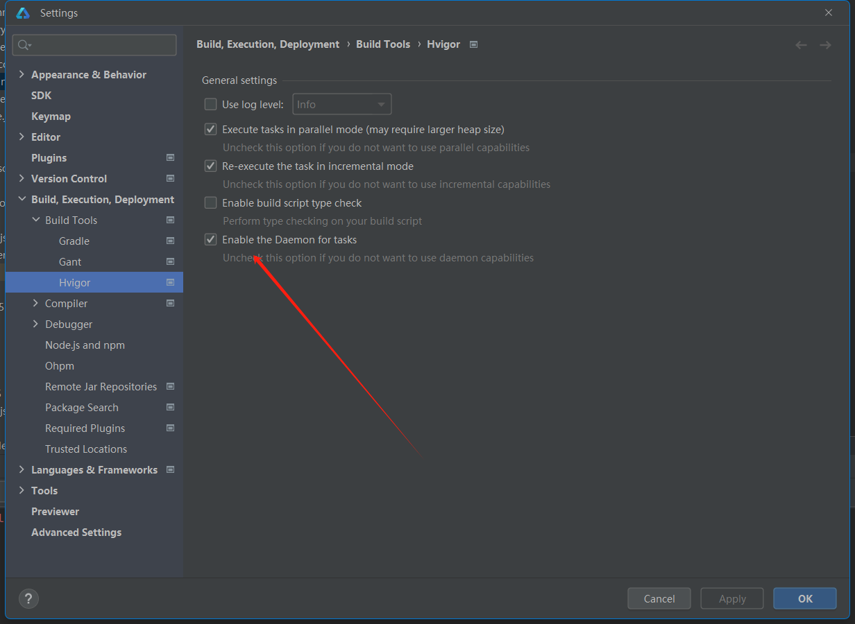Image resolution: width=855 pixels, height=624 pixels.
Task: Click the project-level icon next to Build Tools
Action: (171, 220)
